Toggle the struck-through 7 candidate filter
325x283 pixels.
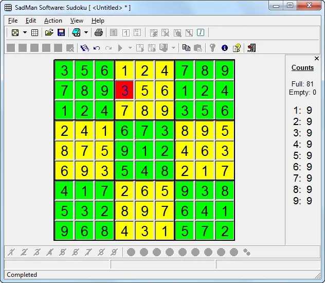tap(88, 252)
